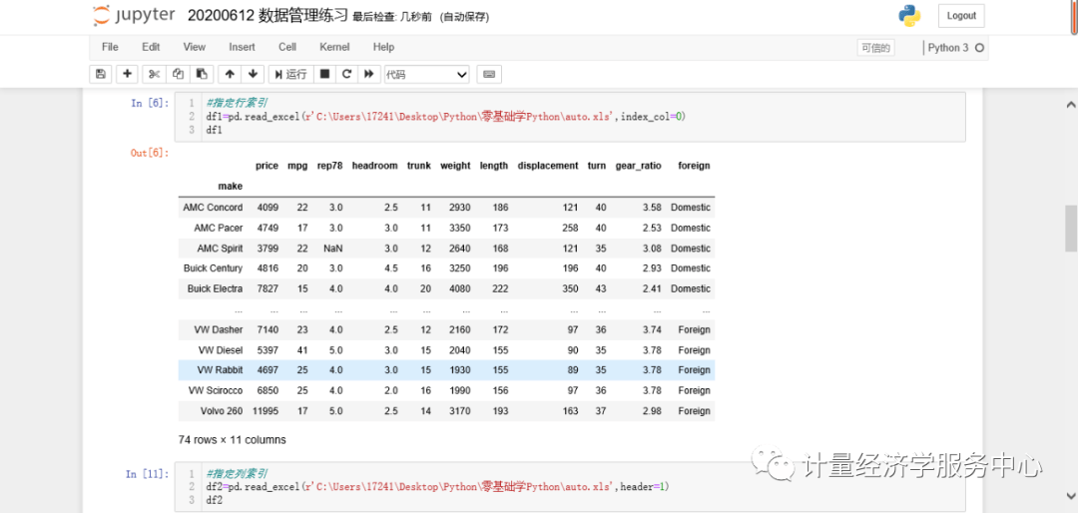Open the Kernel menu

click(334, 47)
